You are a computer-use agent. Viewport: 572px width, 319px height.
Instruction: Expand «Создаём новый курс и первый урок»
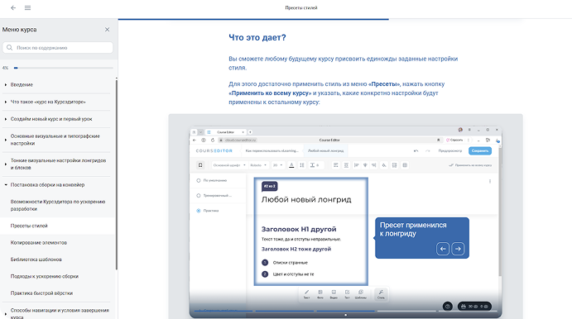click(x=56, y=119)
